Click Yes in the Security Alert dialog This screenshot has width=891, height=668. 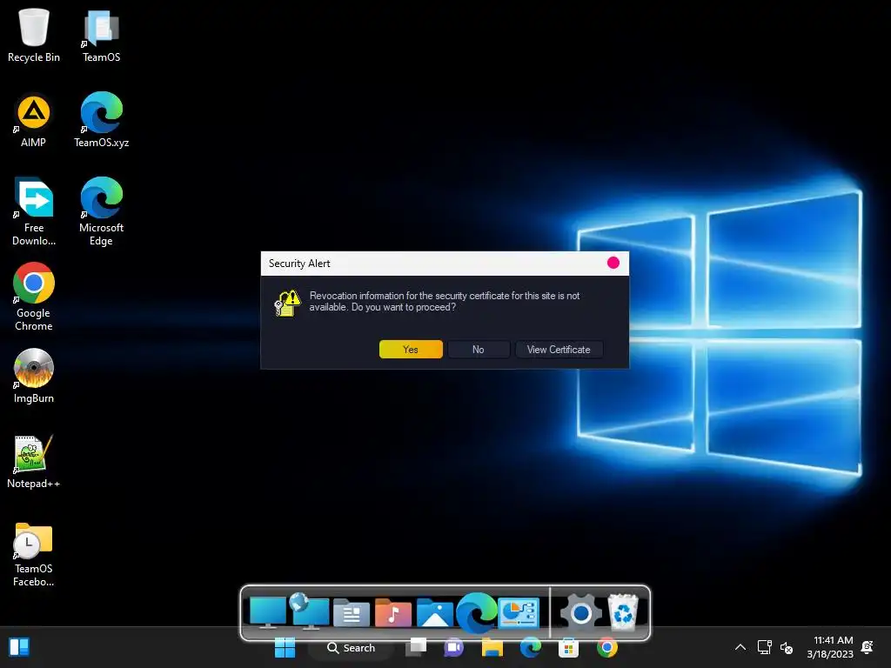pyautogui.click(x=411, y=350)
